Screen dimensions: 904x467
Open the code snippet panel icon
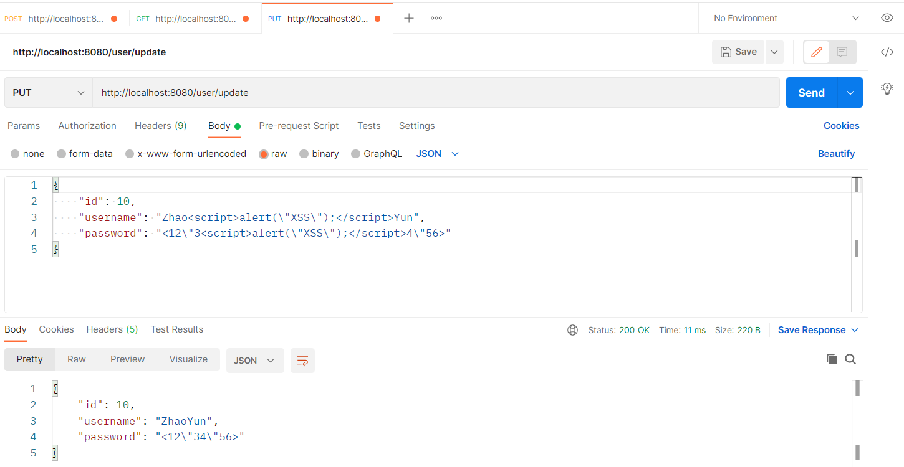coord(887,52)
